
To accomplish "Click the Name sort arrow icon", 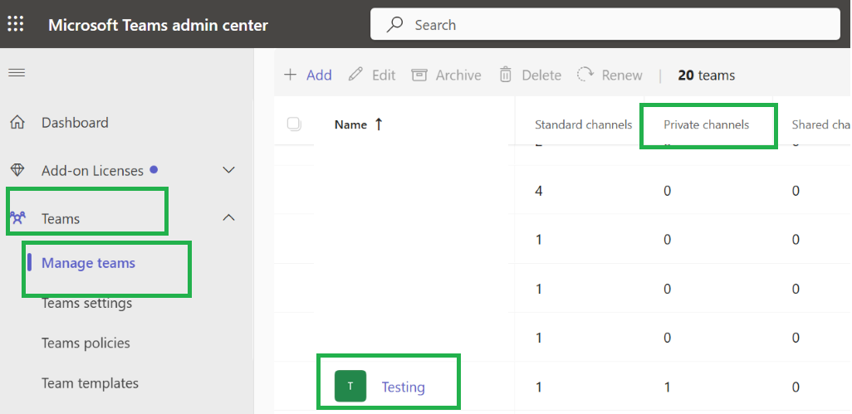I will (x=379, y=124).
